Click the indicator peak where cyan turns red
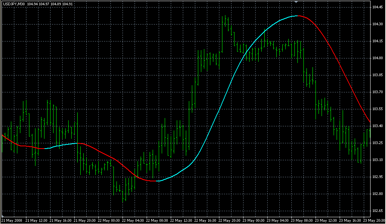386x224 pixels. 298,16
